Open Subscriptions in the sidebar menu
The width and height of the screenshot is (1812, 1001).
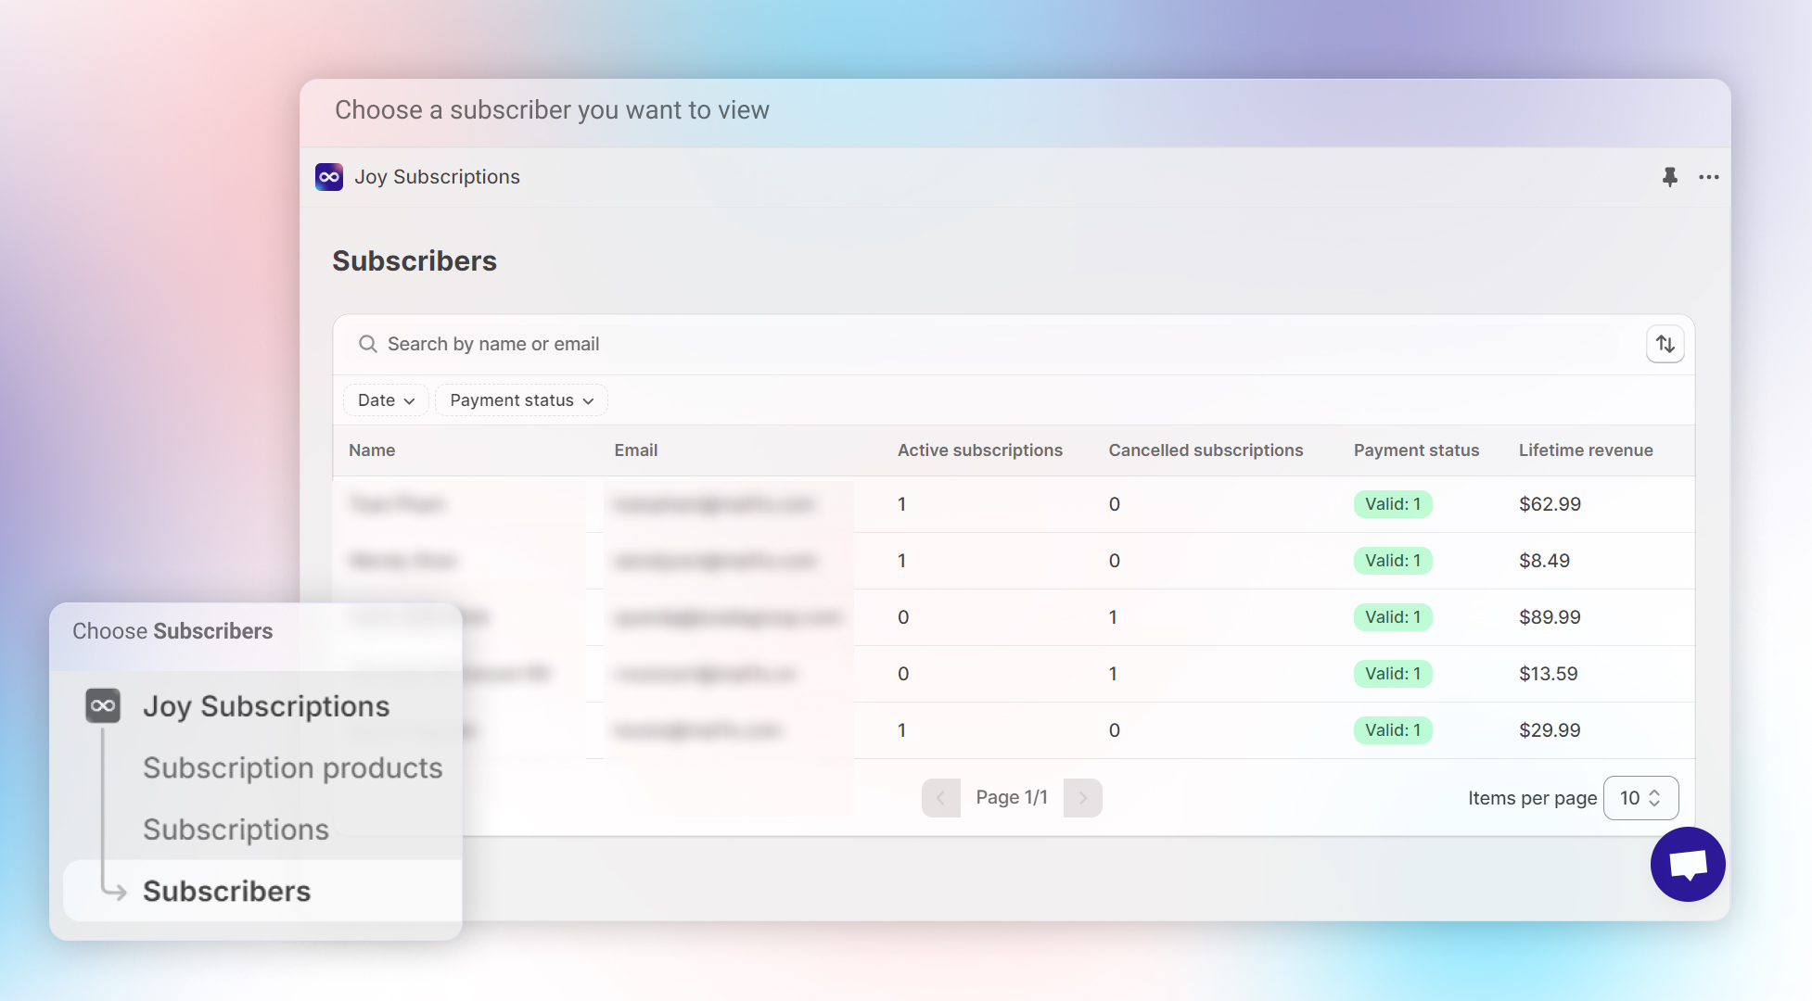(236, 830)
